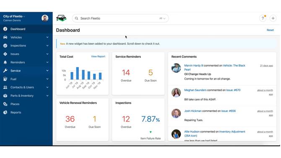Expand Parts & Inventory section chevron
Screen dimensions: 281x158
point(47,96)
